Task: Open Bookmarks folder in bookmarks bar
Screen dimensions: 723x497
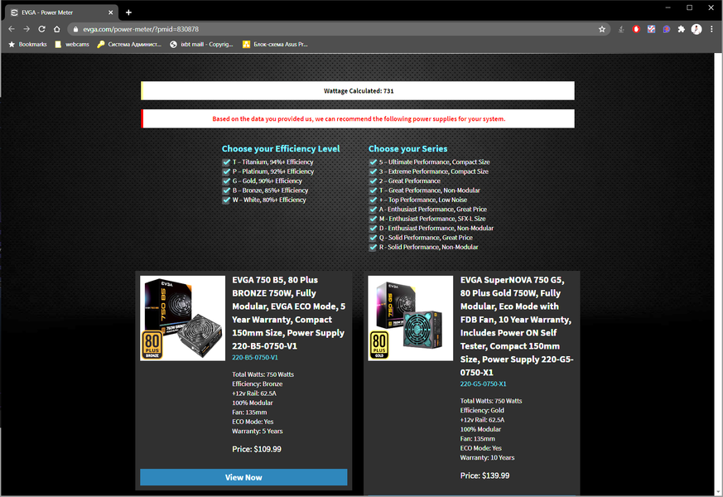Action: [x=27, y=44]
